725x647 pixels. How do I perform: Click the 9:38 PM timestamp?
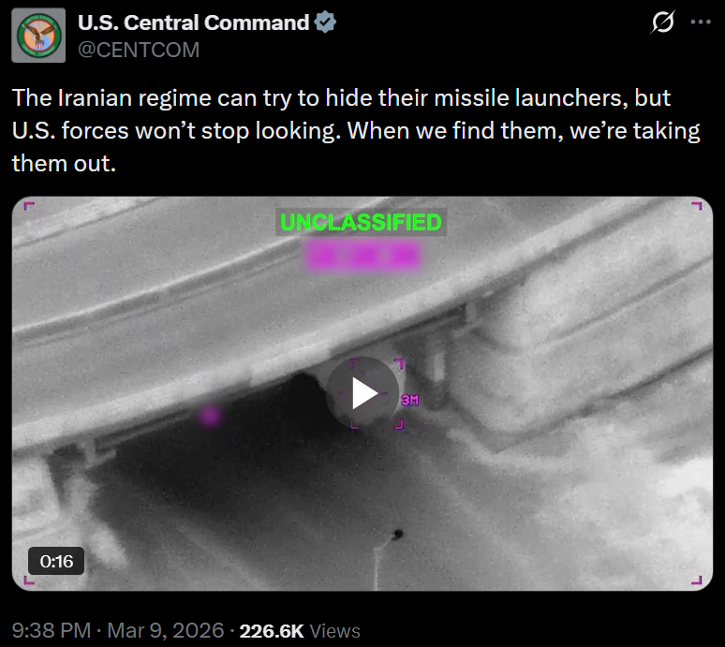tap(52, 631)
